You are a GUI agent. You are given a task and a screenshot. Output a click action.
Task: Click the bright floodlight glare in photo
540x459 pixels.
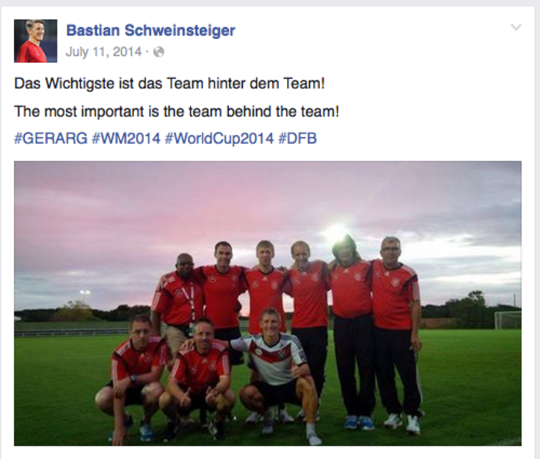click(x=336, y=231)
